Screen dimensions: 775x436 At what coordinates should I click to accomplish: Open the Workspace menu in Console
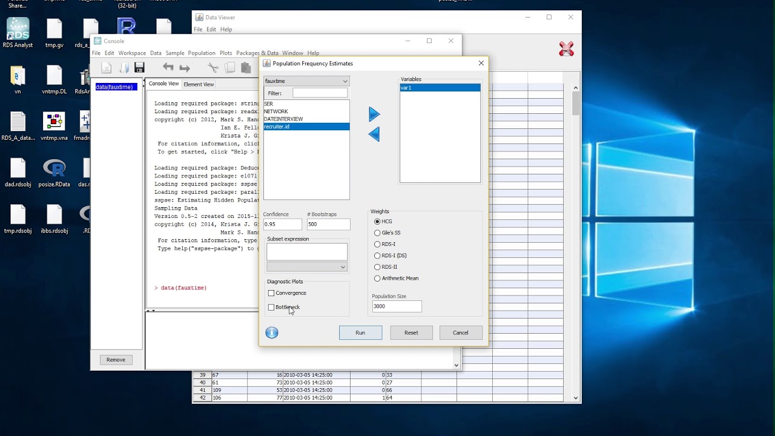pyautogui.click(x=132, y=53)
